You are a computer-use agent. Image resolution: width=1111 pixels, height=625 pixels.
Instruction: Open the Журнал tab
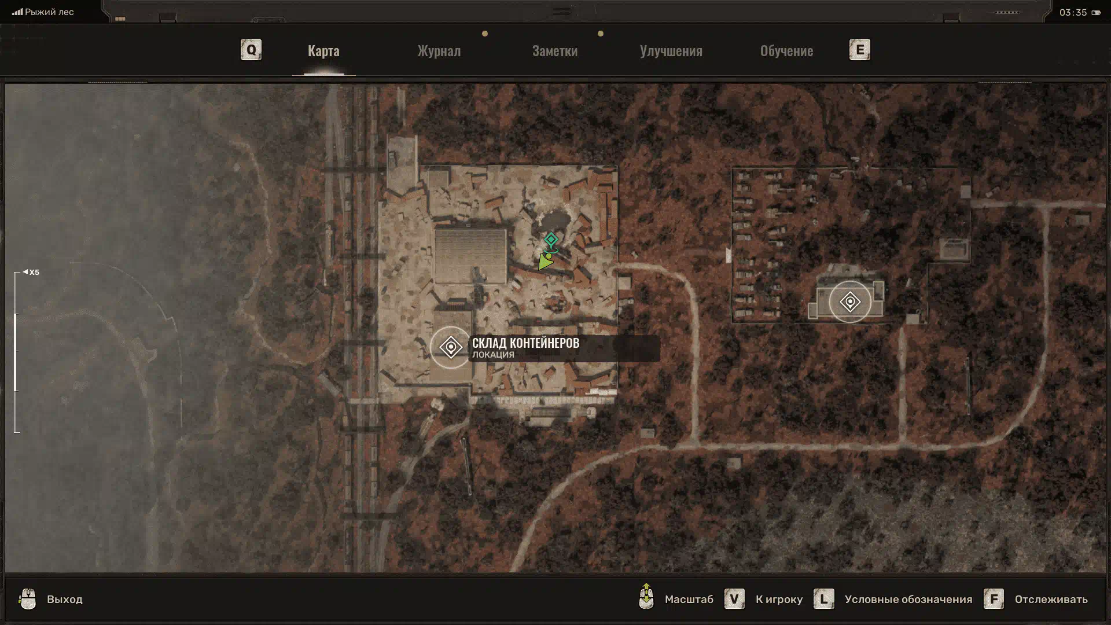[x=439, y=51]
